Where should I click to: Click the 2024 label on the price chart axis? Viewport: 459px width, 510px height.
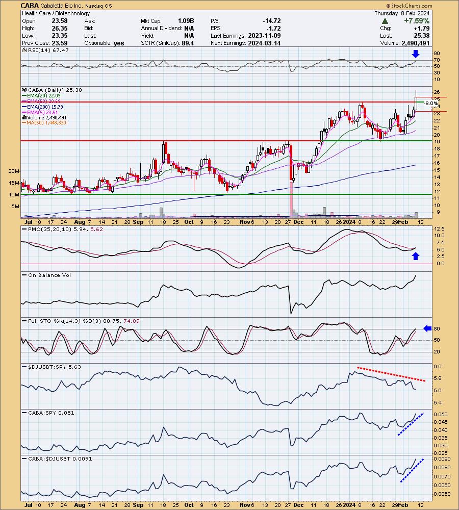pyautogui.click(x=349, y=222)
